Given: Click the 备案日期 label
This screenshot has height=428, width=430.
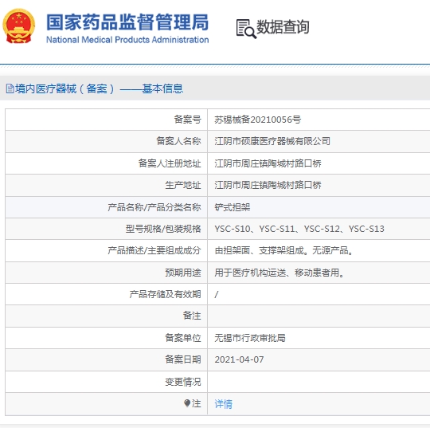Looking at the screenshot, I should [183, 359].
